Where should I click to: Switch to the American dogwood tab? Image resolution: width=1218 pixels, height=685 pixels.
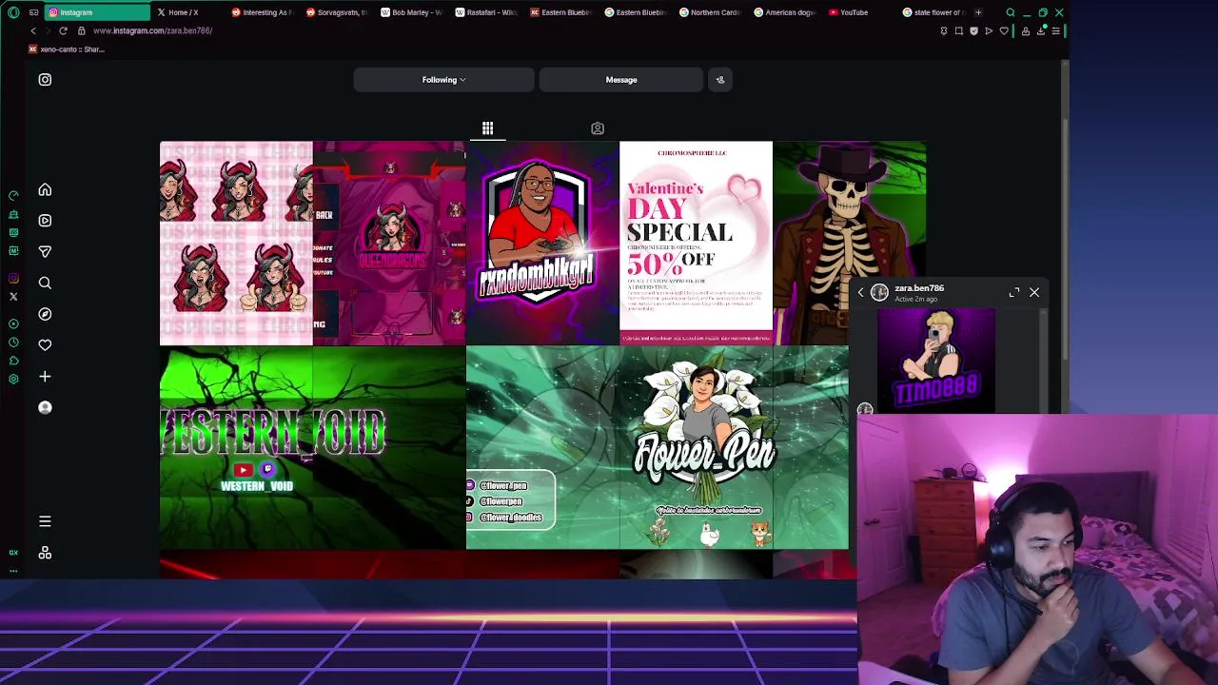[x=785, y=12]
